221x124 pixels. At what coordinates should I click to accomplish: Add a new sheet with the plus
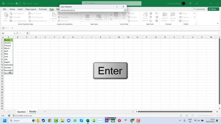click(45, 112)
